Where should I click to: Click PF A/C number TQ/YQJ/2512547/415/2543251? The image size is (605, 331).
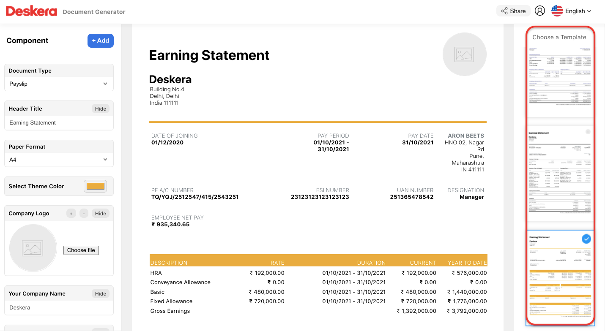tap(195, 197)
